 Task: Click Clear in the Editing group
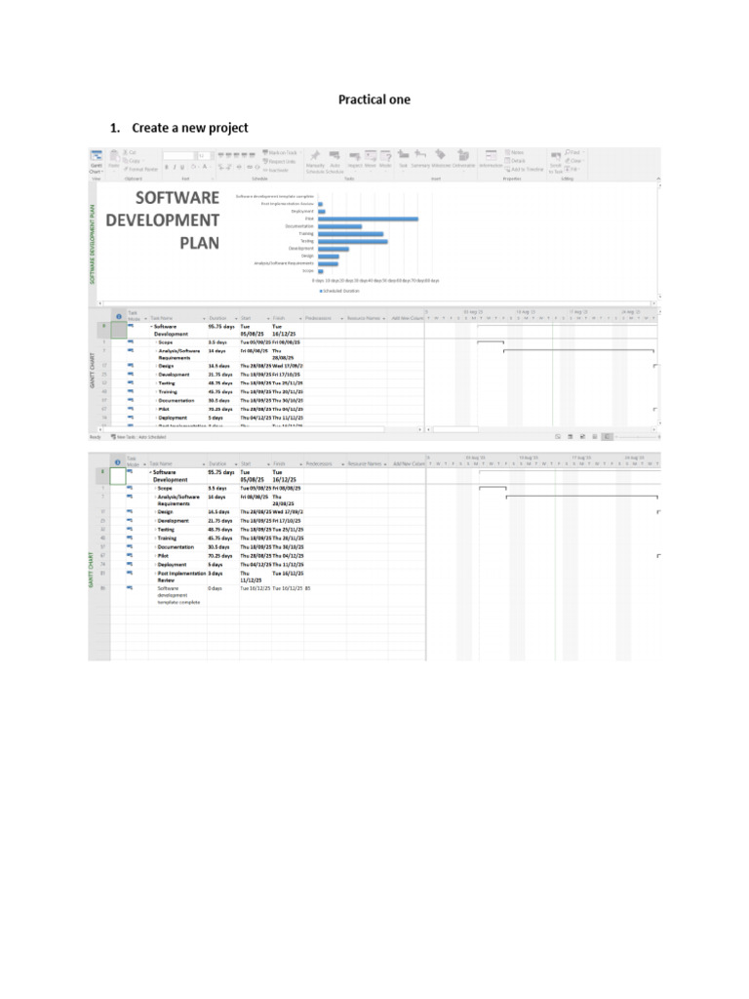coord(573,161)
